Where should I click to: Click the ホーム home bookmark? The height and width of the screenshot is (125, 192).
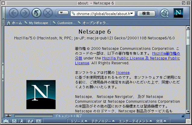14,23
